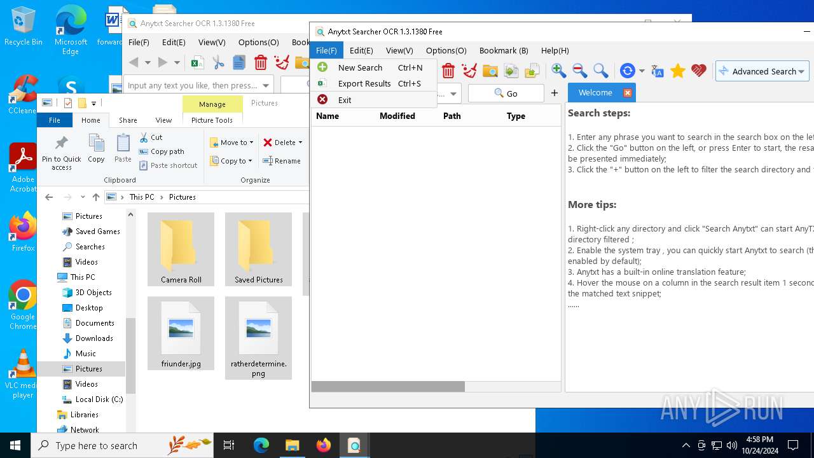Click the blue refresh circular arrows icon
This screenshot has height=458, width=814.
[628, 71]
